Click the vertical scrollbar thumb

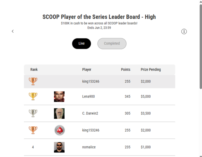pos(201,47)
